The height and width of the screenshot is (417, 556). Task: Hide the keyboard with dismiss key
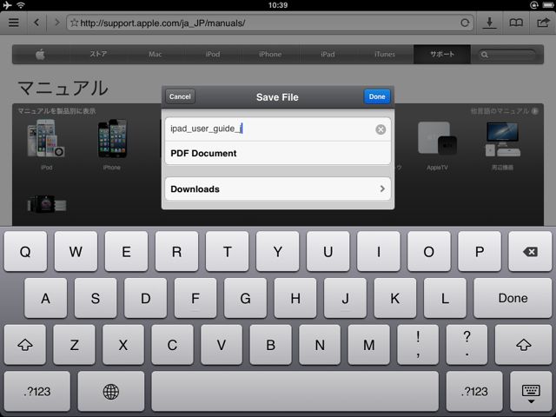click(x=531, y=392)
